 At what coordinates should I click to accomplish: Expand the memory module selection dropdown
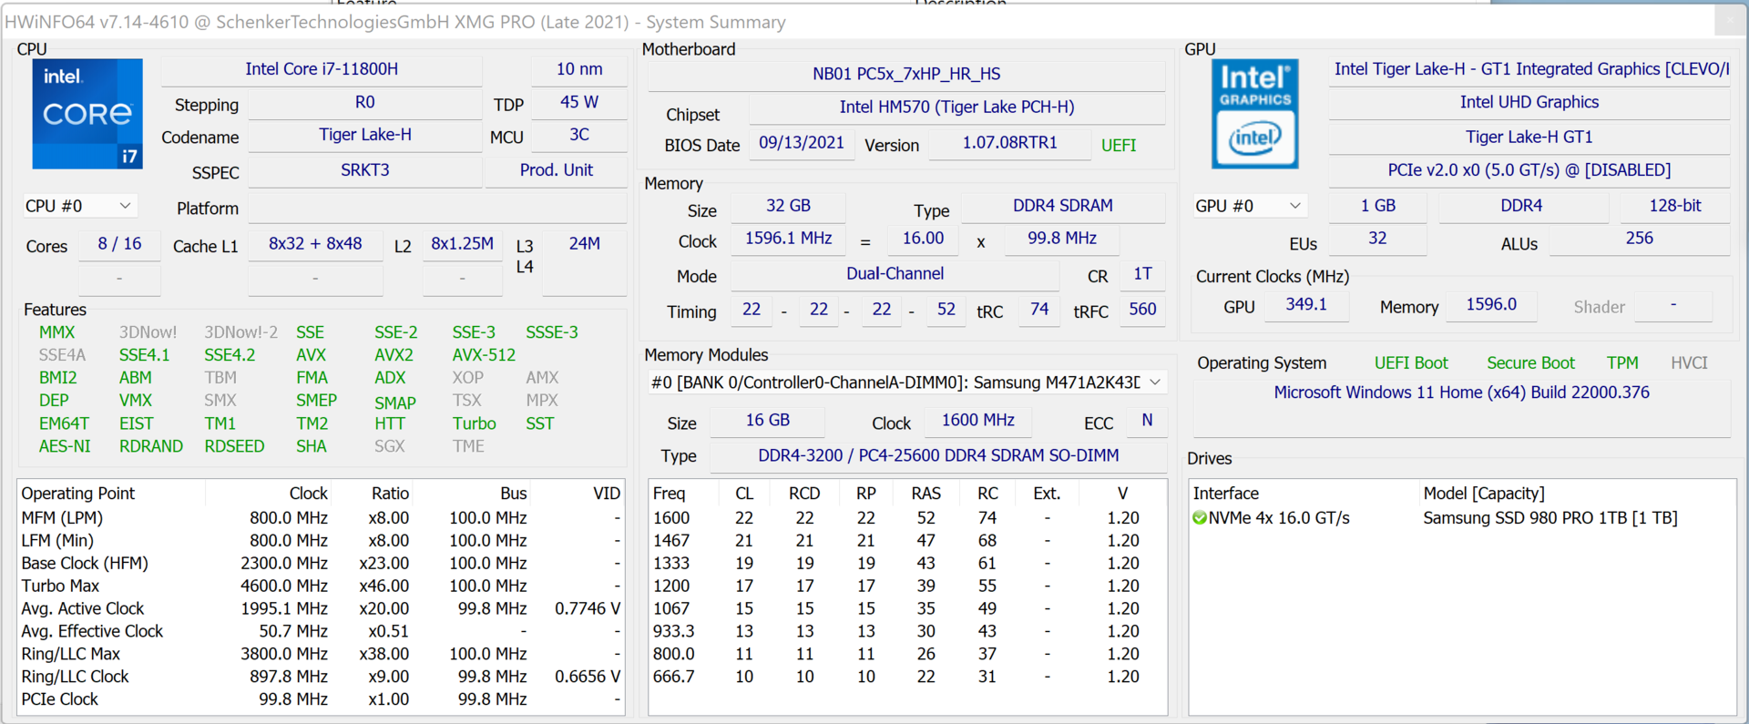[1155, 382]
